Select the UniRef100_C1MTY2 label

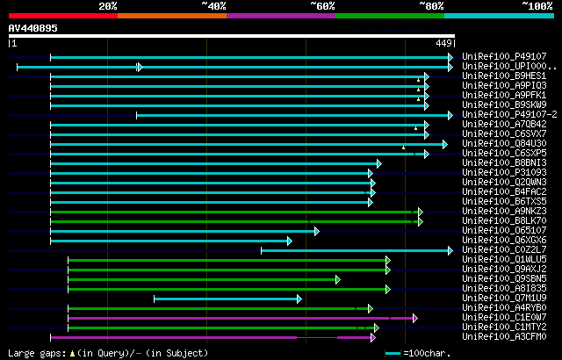(x=504, y=328)
